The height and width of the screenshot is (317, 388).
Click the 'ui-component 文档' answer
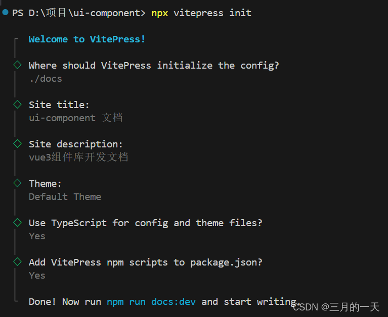76,118
